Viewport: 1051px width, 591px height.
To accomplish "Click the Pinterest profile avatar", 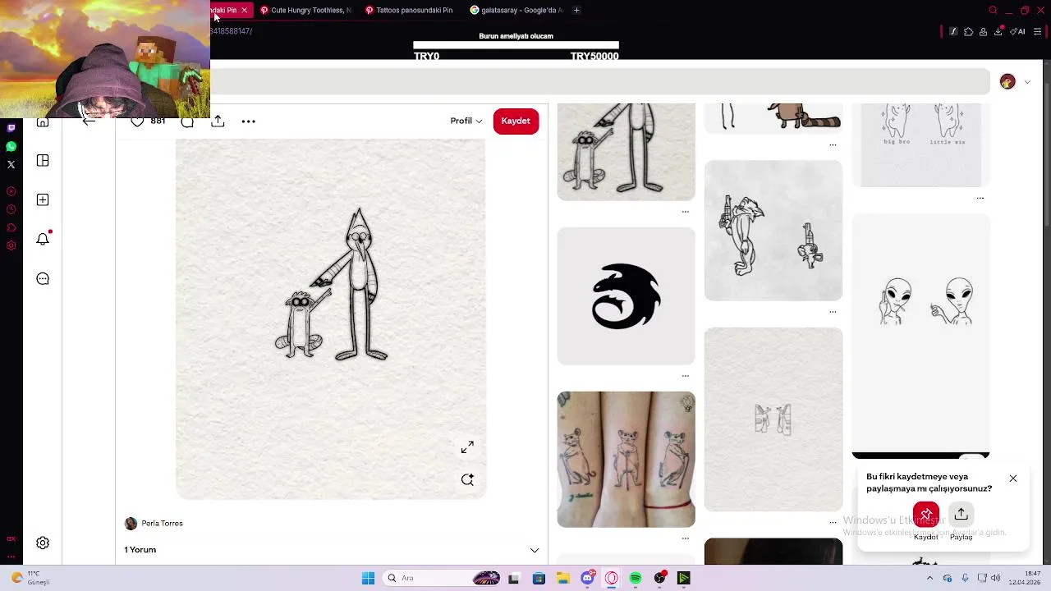I will (x=1007, y=81).
